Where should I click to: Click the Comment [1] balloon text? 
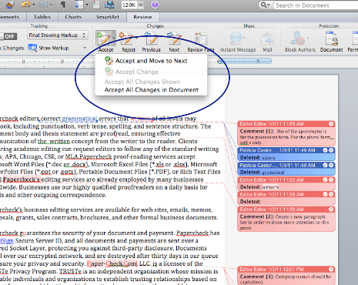click(x=286, y=137)
